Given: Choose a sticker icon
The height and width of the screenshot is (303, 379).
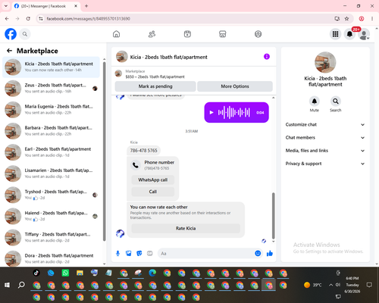Looking at the screenshot, I should [x=139, y=253].
